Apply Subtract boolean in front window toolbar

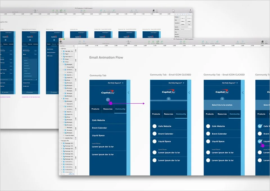pos(207,42)
